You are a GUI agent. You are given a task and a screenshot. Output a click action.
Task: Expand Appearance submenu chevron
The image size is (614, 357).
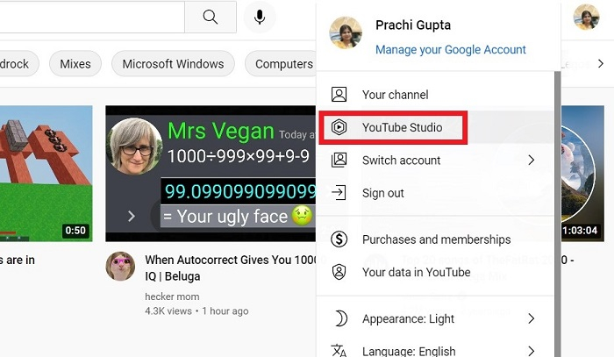(x=531, y=318)
